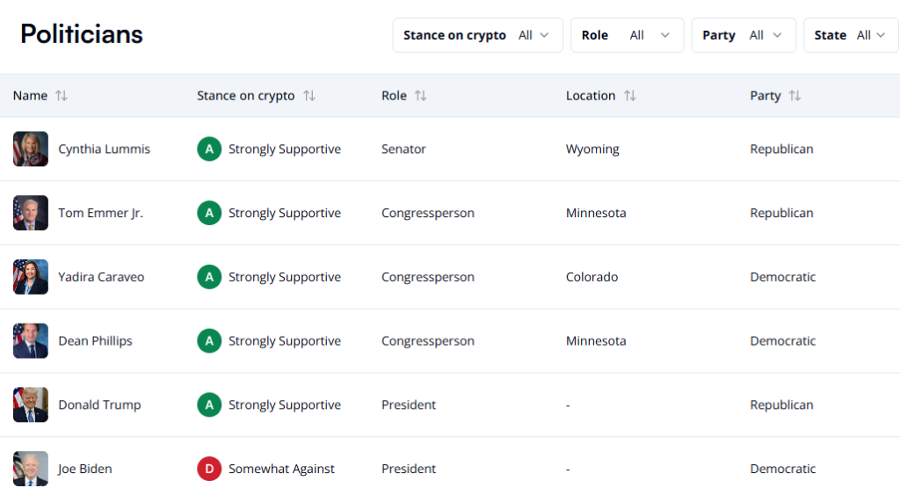900x488 pixels.
Task: Click Yadira Caraveo's A grade badge
Action: pyautogui.click(x=209, y=277)
